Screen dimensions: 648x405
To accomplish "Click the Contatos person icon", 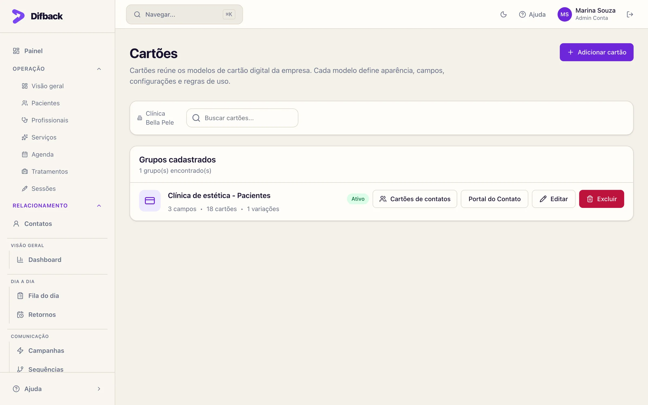I will click(16, 224).
